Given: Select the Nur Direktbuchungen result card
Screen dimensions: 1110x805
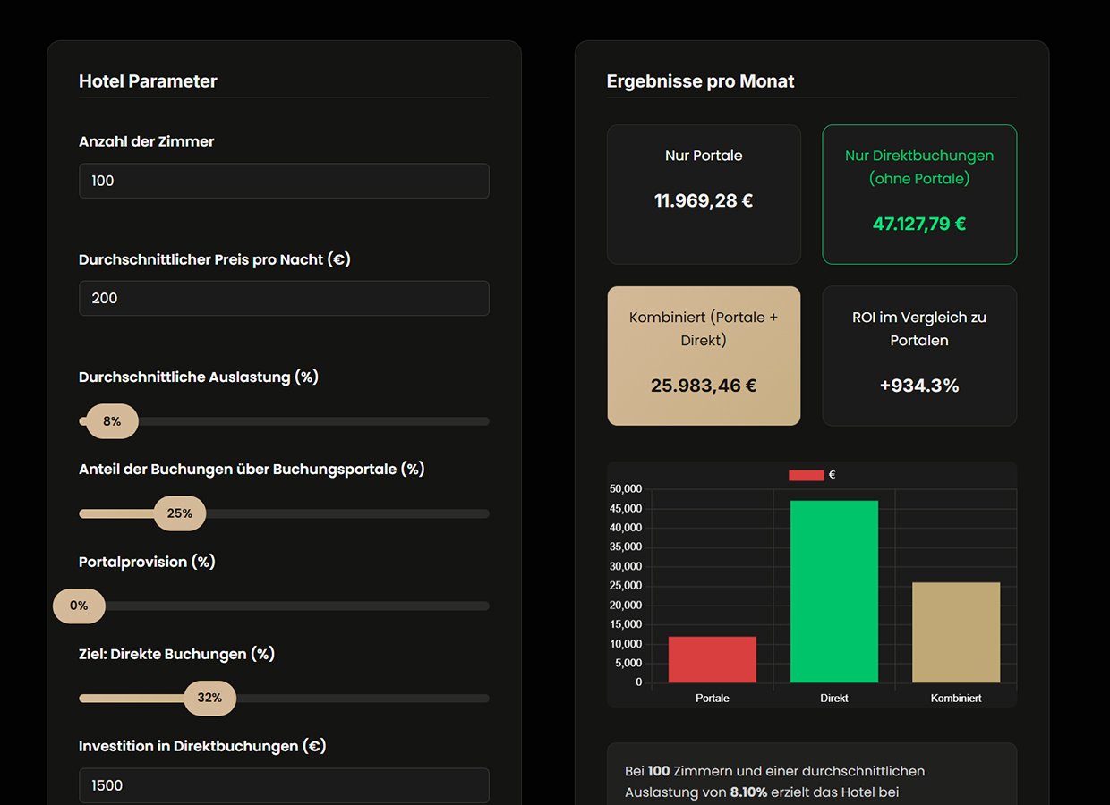Looking at the screenshot, I should click(x=919, y=194).
